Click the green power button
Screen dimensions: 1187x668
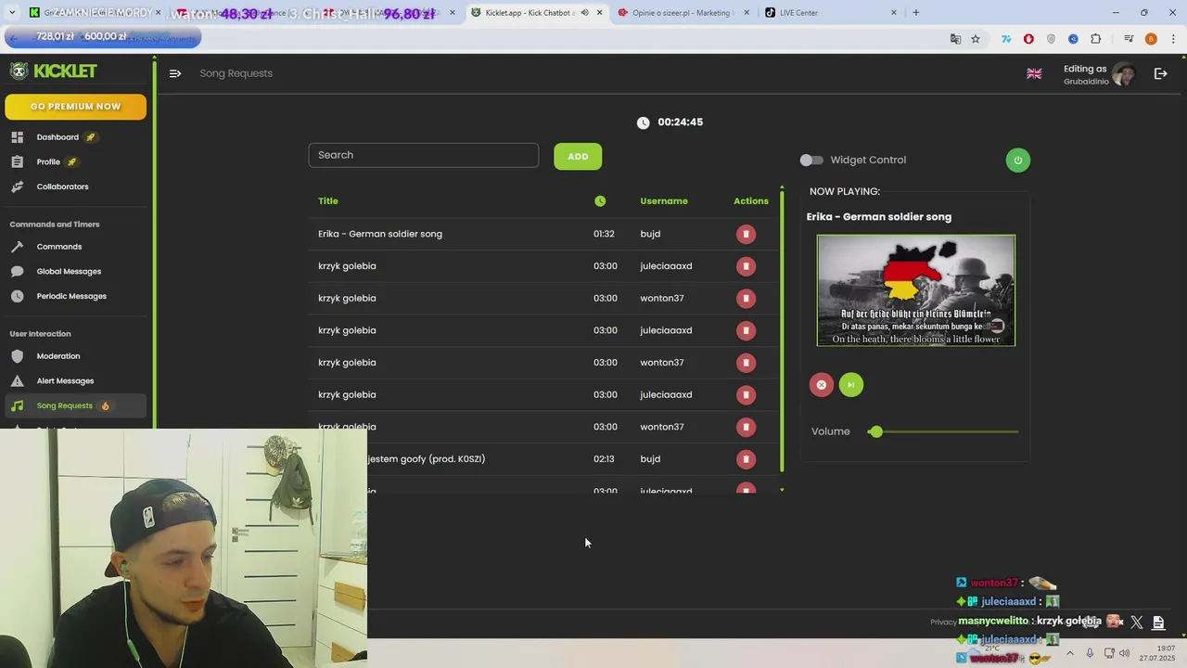click(1018, 160)
